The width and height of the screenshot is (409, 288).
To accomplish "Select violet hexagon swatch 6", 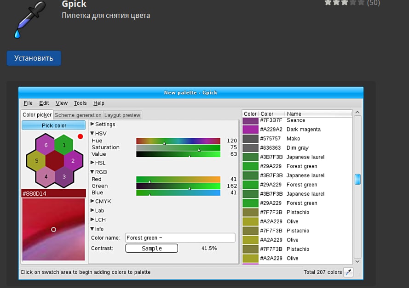I will point(46,145).
